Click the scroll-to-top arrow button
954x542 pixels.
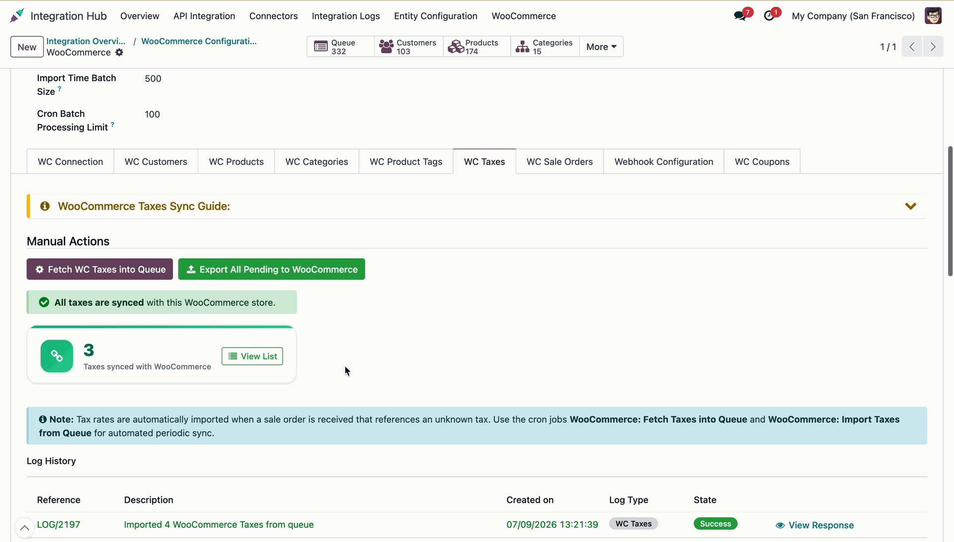(24, 528)
